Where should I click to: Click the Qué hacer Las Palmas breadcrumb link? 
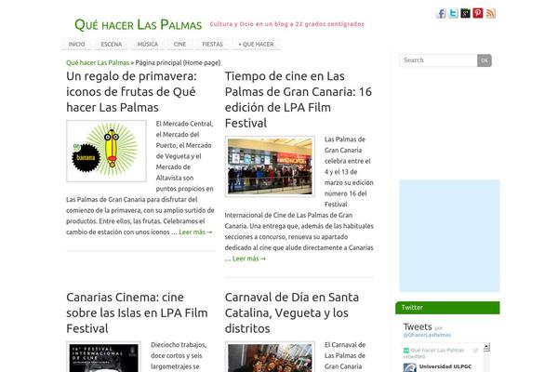[x=98, y=62]
